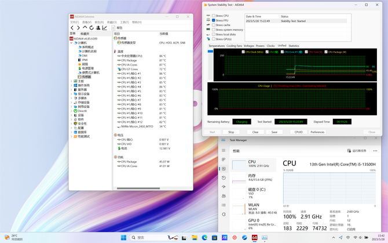The height and width of the screenshot is (243, 388).
Task: Select 传感器 item in AIDA64 tree
Action: click(84, 77)
